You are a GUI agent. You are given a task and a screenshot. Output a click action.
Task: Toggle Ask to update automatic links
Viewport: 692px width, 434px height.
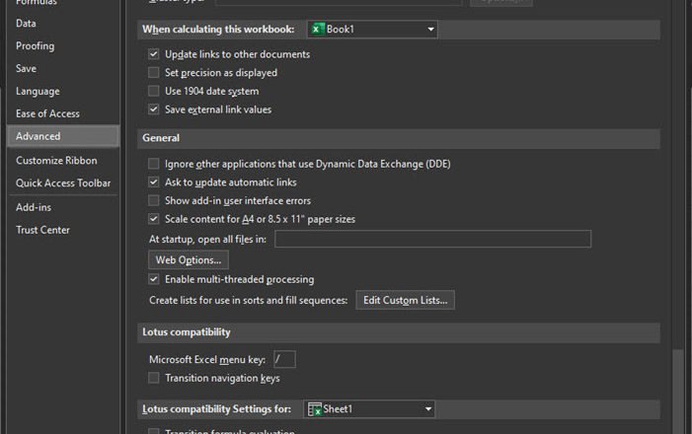[154, 182]
